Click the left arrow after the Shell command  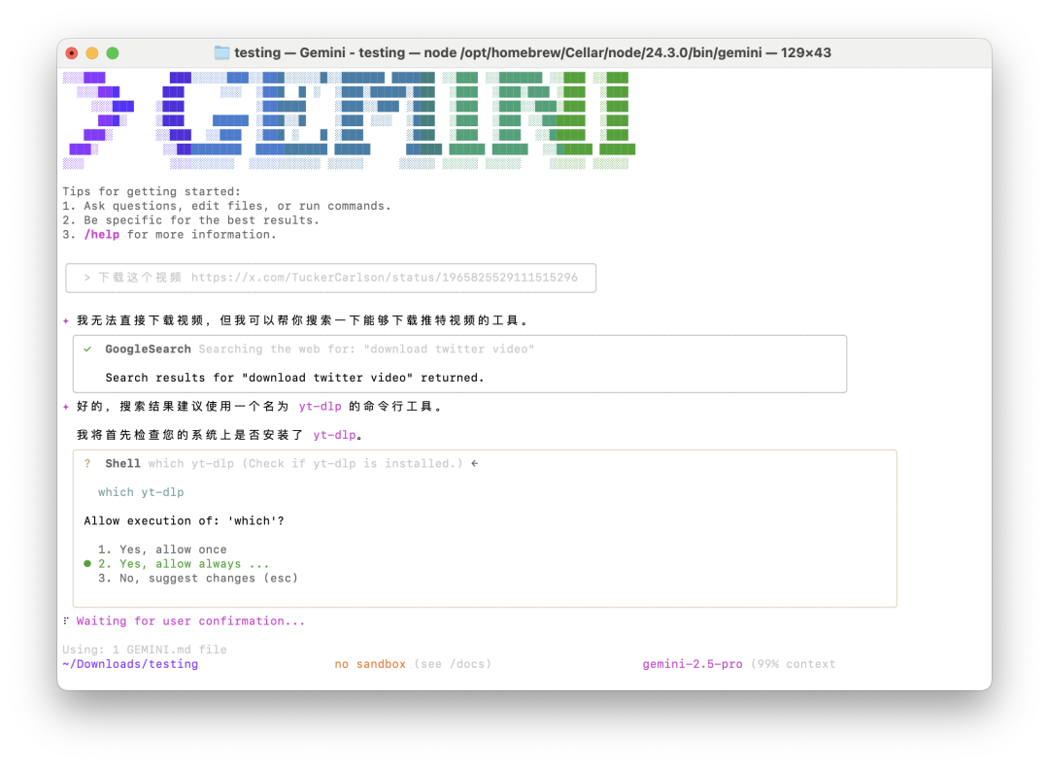tap(474, 463)
